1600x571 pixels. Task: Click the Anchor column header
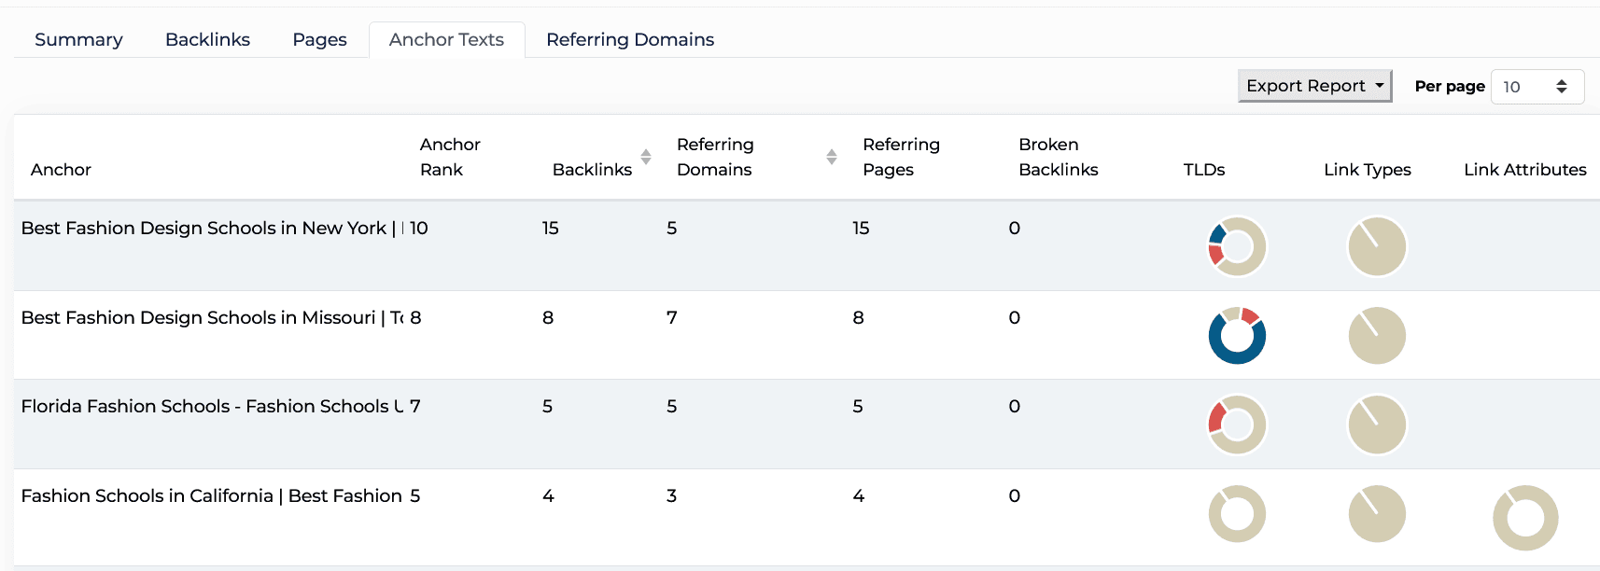(61, 170)
